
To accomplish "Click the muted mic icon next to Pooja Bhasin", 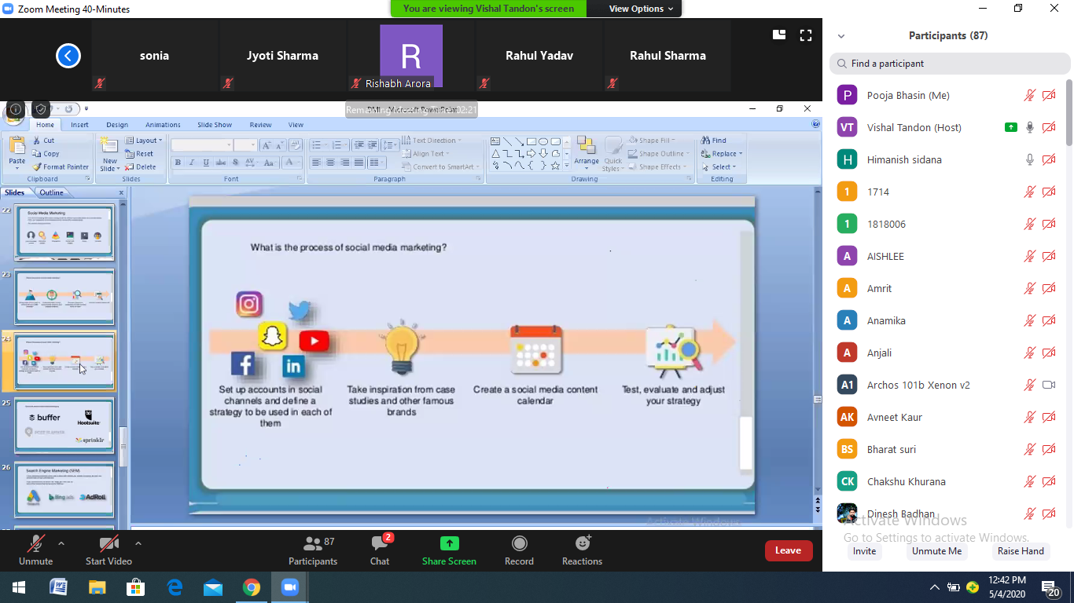I will [1029, 95].
